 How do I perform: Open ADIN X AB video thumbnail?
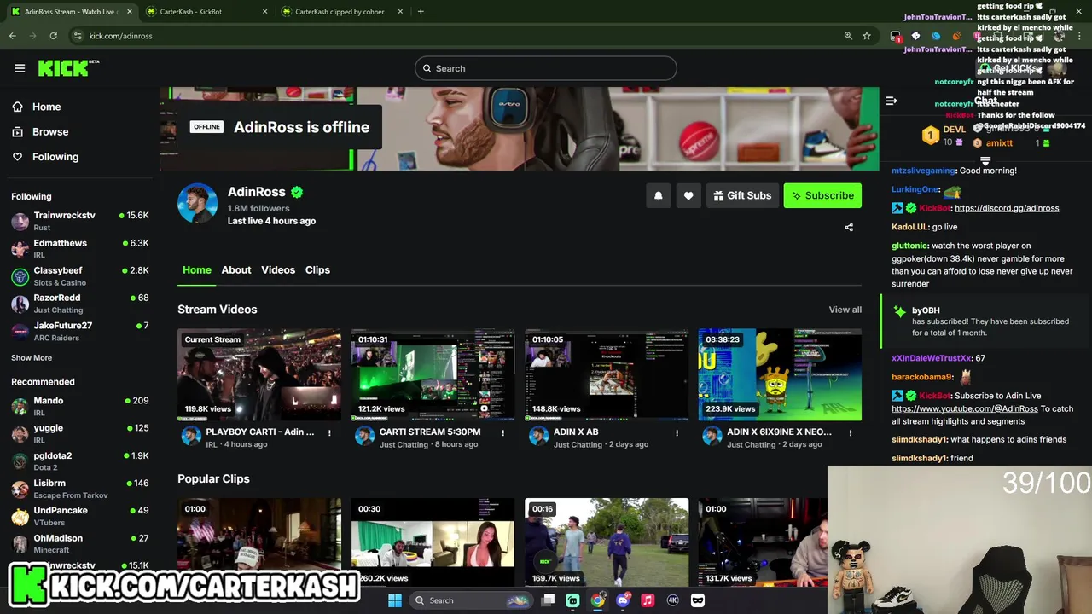pyautogui.click(x=607, y=374)
